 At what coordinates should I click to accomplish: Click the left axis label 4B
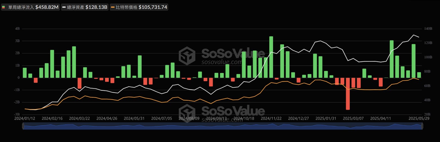point(17,29)
